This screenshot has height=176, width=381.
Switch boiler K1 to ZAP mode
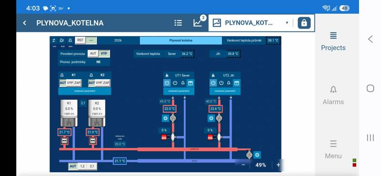(x=78, y=83)
